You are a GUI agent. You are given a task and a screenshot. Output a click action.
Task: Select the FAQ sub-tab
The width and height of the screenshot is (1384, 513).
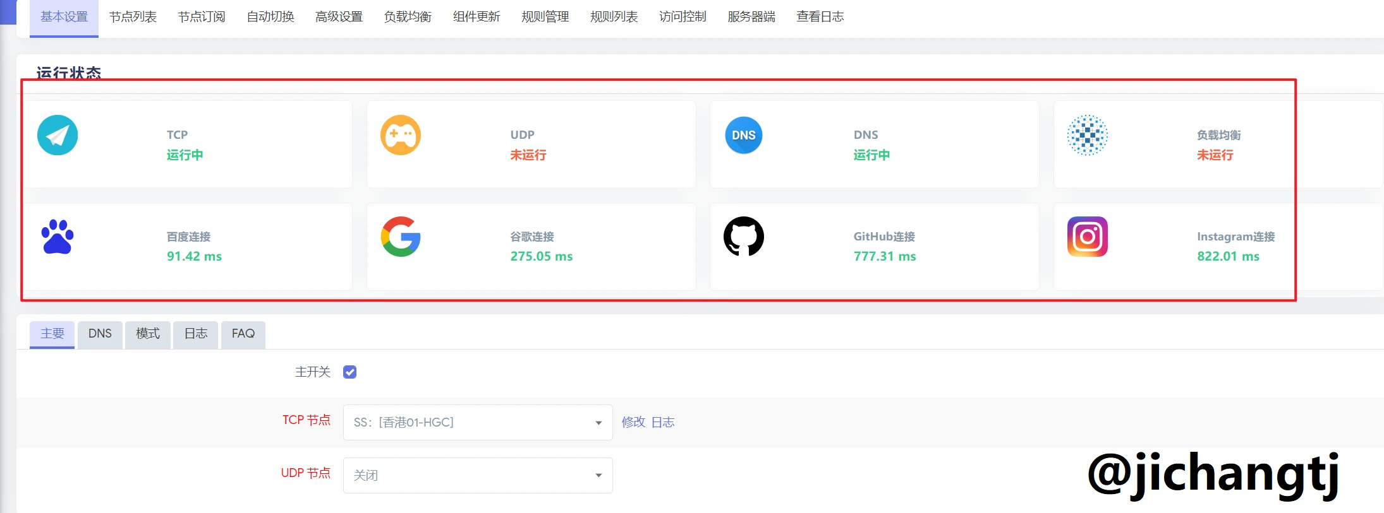(x=243, y=334)
